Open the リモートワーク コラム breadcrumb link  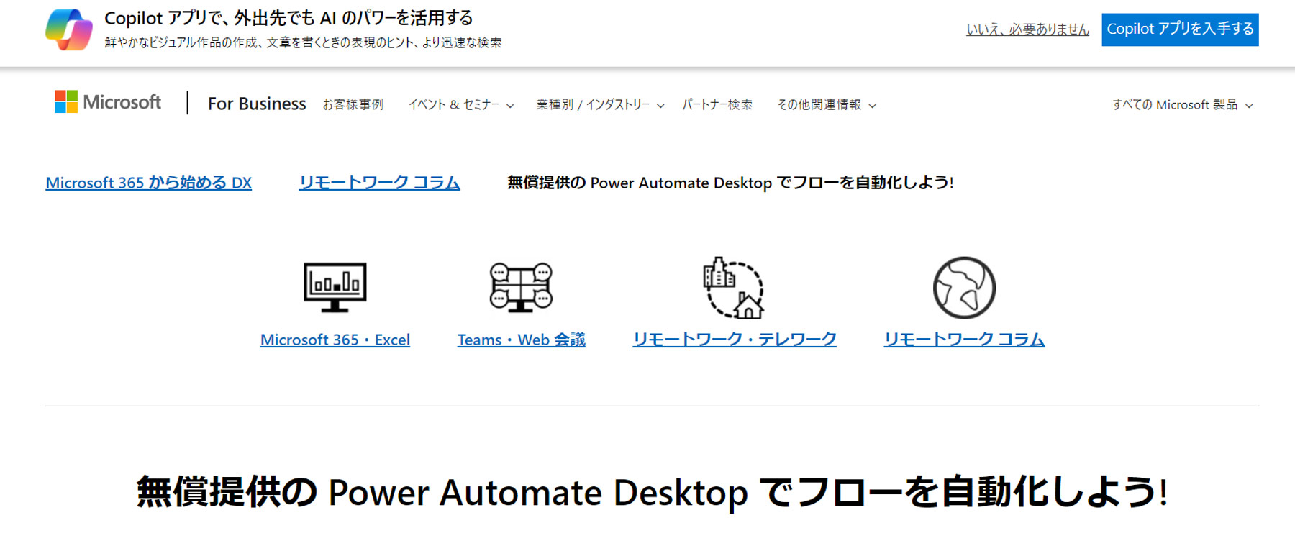coord(379,183)
